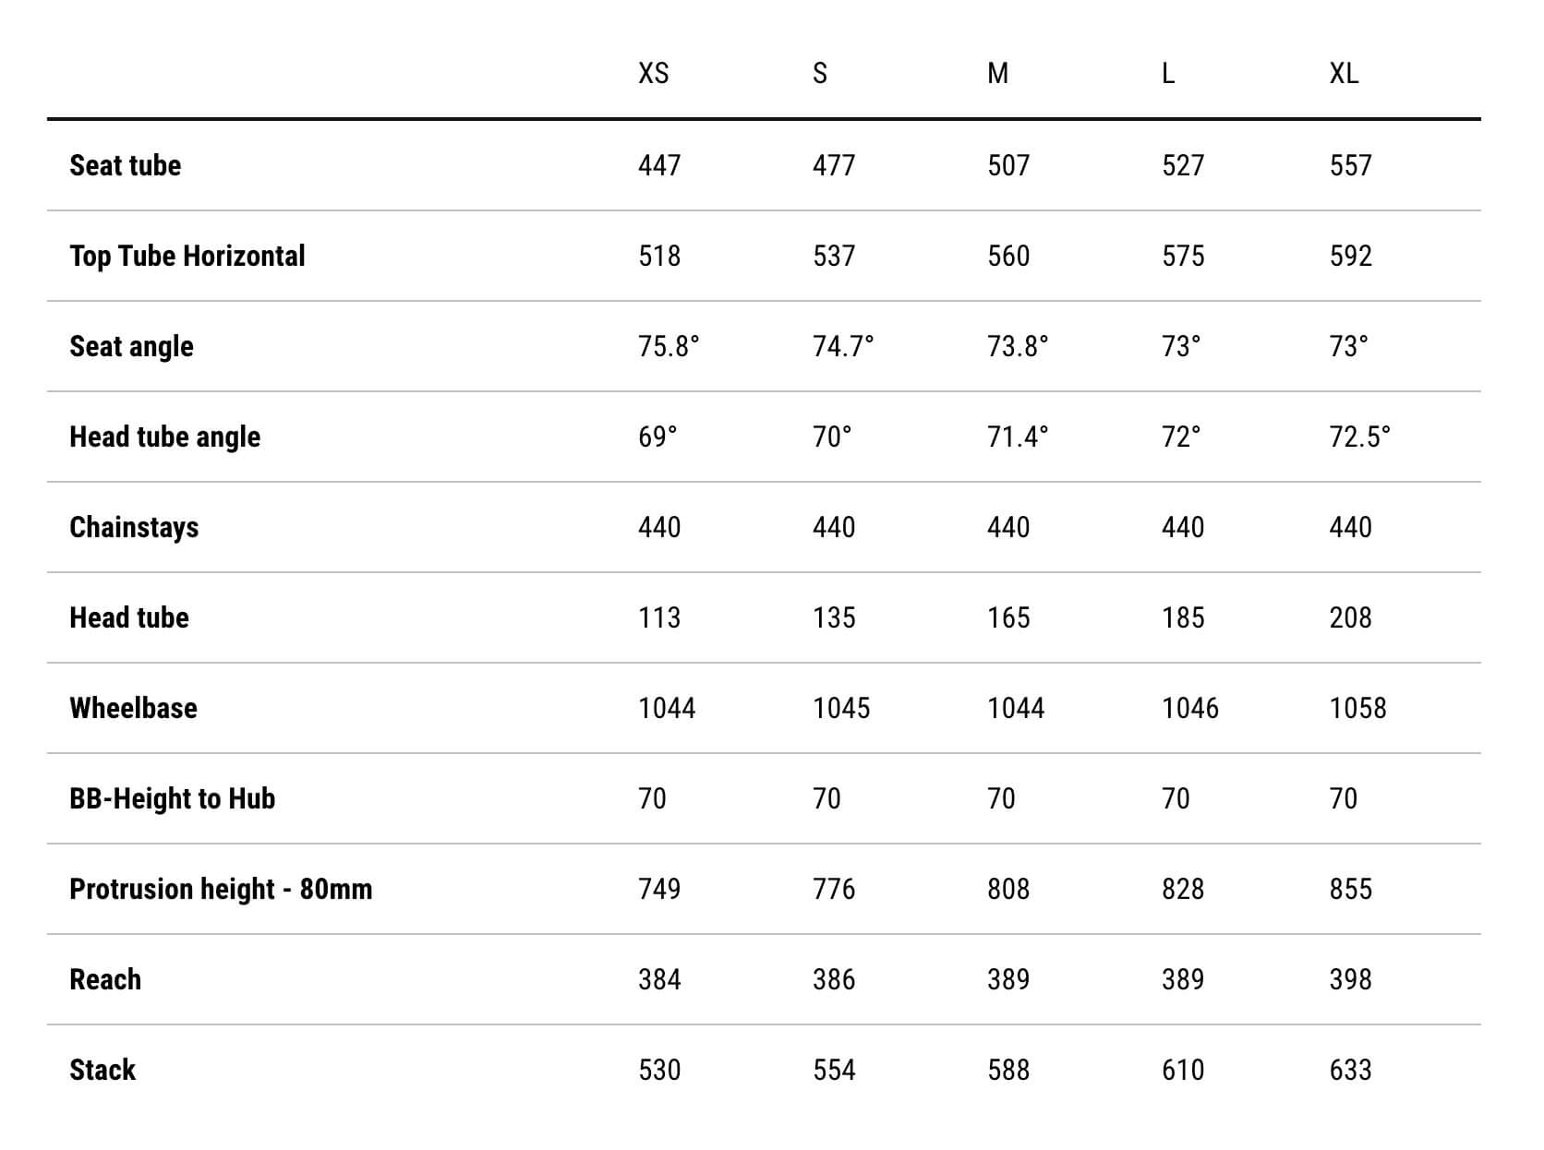Click the 1058 wheelbase value
Screen dimensions: 1544x1150
tap(1357, 708)
